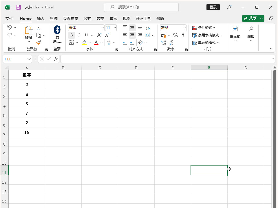Apply yellow fill color bucket

(x=84, y=43)
